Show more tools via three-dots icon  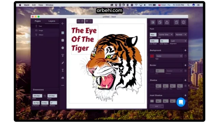point(63,85)
